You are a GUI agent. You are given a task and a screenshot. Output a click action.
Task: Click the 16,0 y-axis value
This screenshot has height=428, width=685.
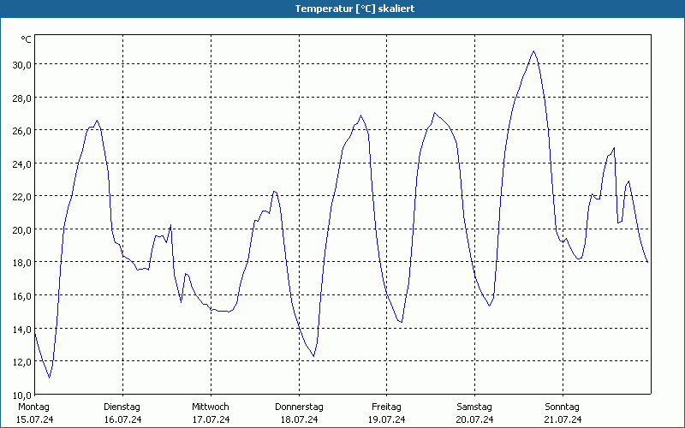21,295
